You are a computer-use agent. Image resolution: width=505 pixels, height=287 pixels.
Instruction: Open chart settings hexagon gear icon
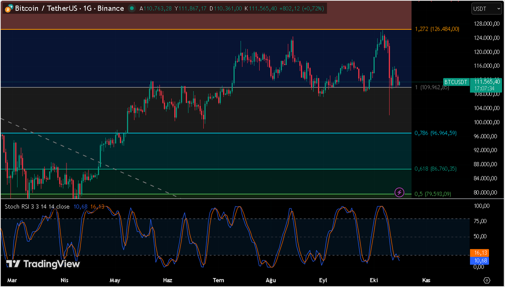(x=487, y=280)
